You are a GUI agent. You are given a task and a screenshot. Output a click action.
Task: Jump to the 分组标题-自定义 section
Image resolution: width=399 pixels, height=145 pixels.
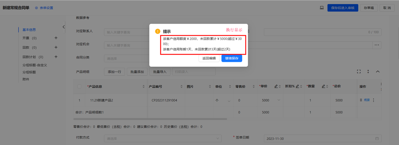coord(35,65)
